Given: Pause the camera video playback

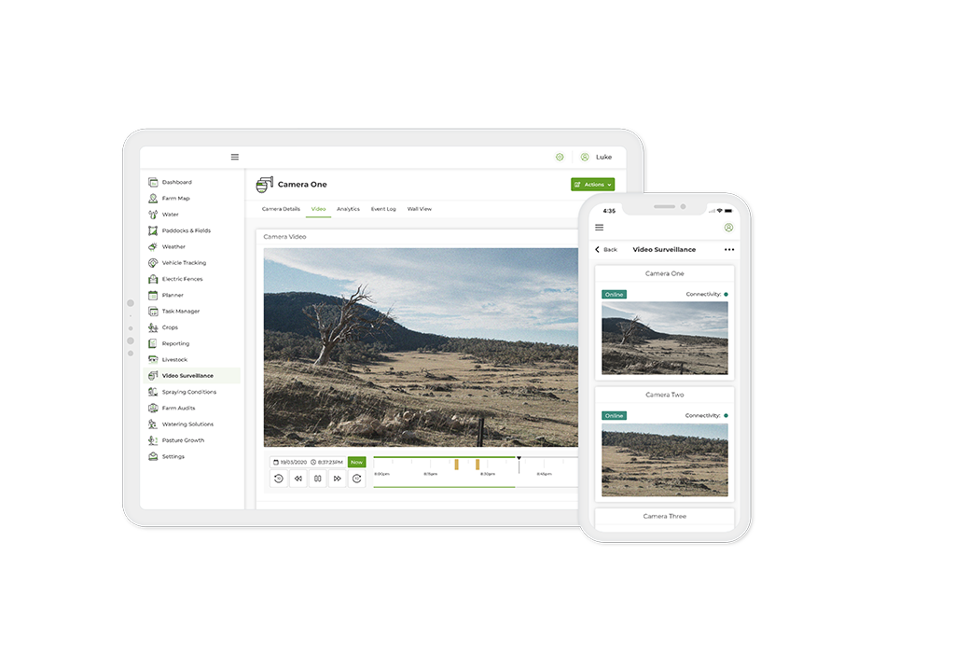Looking at the screenshot, I should point(317,479).
